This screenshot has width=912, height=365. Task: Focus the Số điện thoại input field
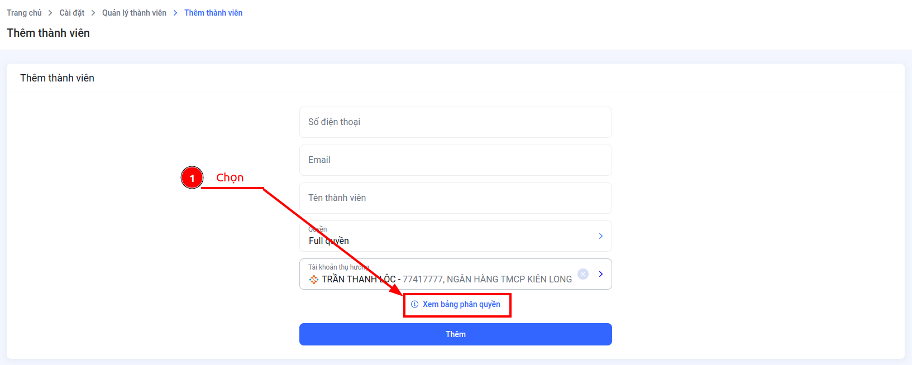pyautogui.click(x=456, y=122)
